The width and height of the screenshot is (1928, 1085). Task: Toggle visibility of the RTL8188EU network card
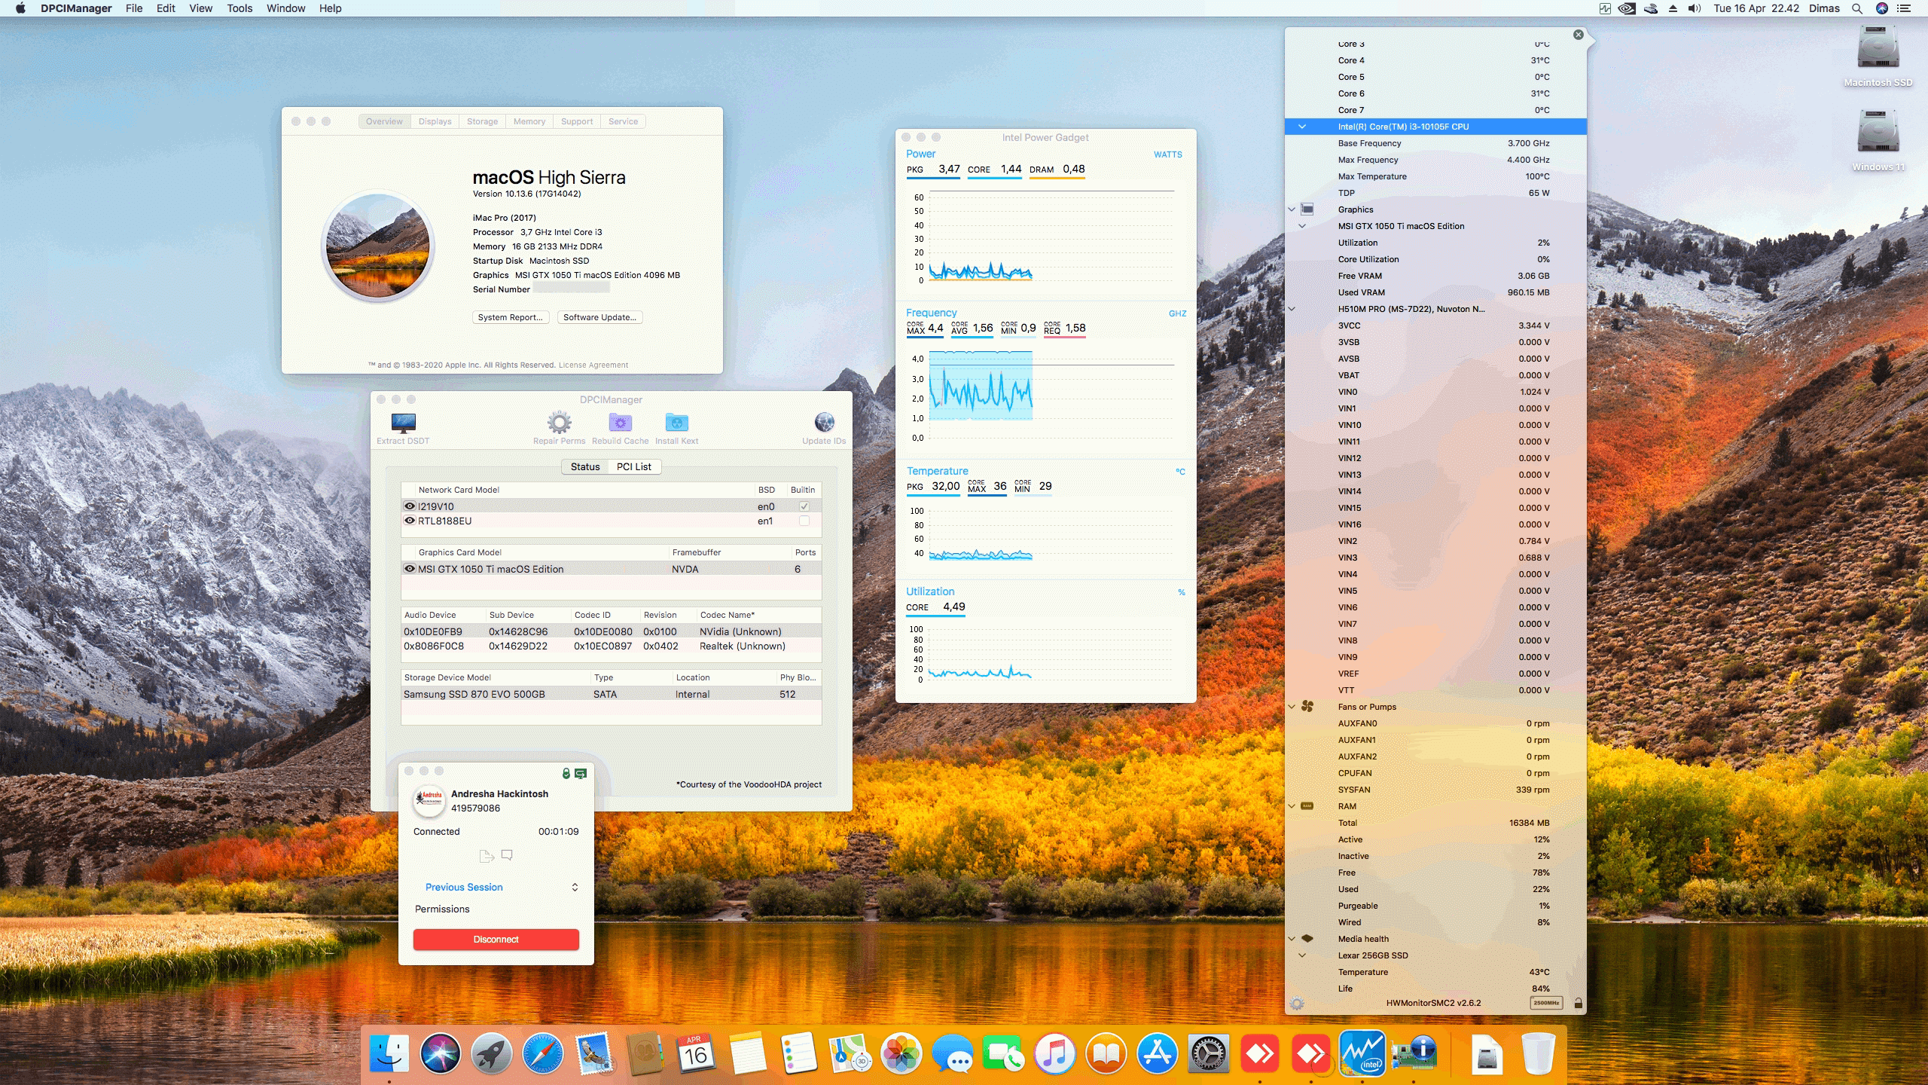(409, 520)
